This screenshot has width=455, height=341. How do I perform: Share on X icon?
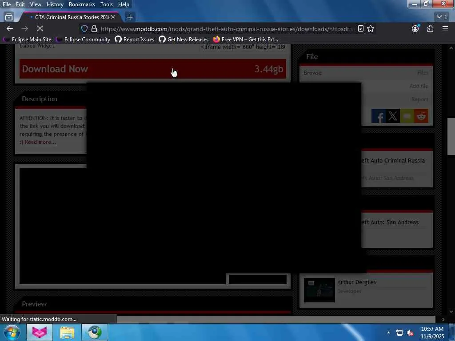[x=393, y=116]
